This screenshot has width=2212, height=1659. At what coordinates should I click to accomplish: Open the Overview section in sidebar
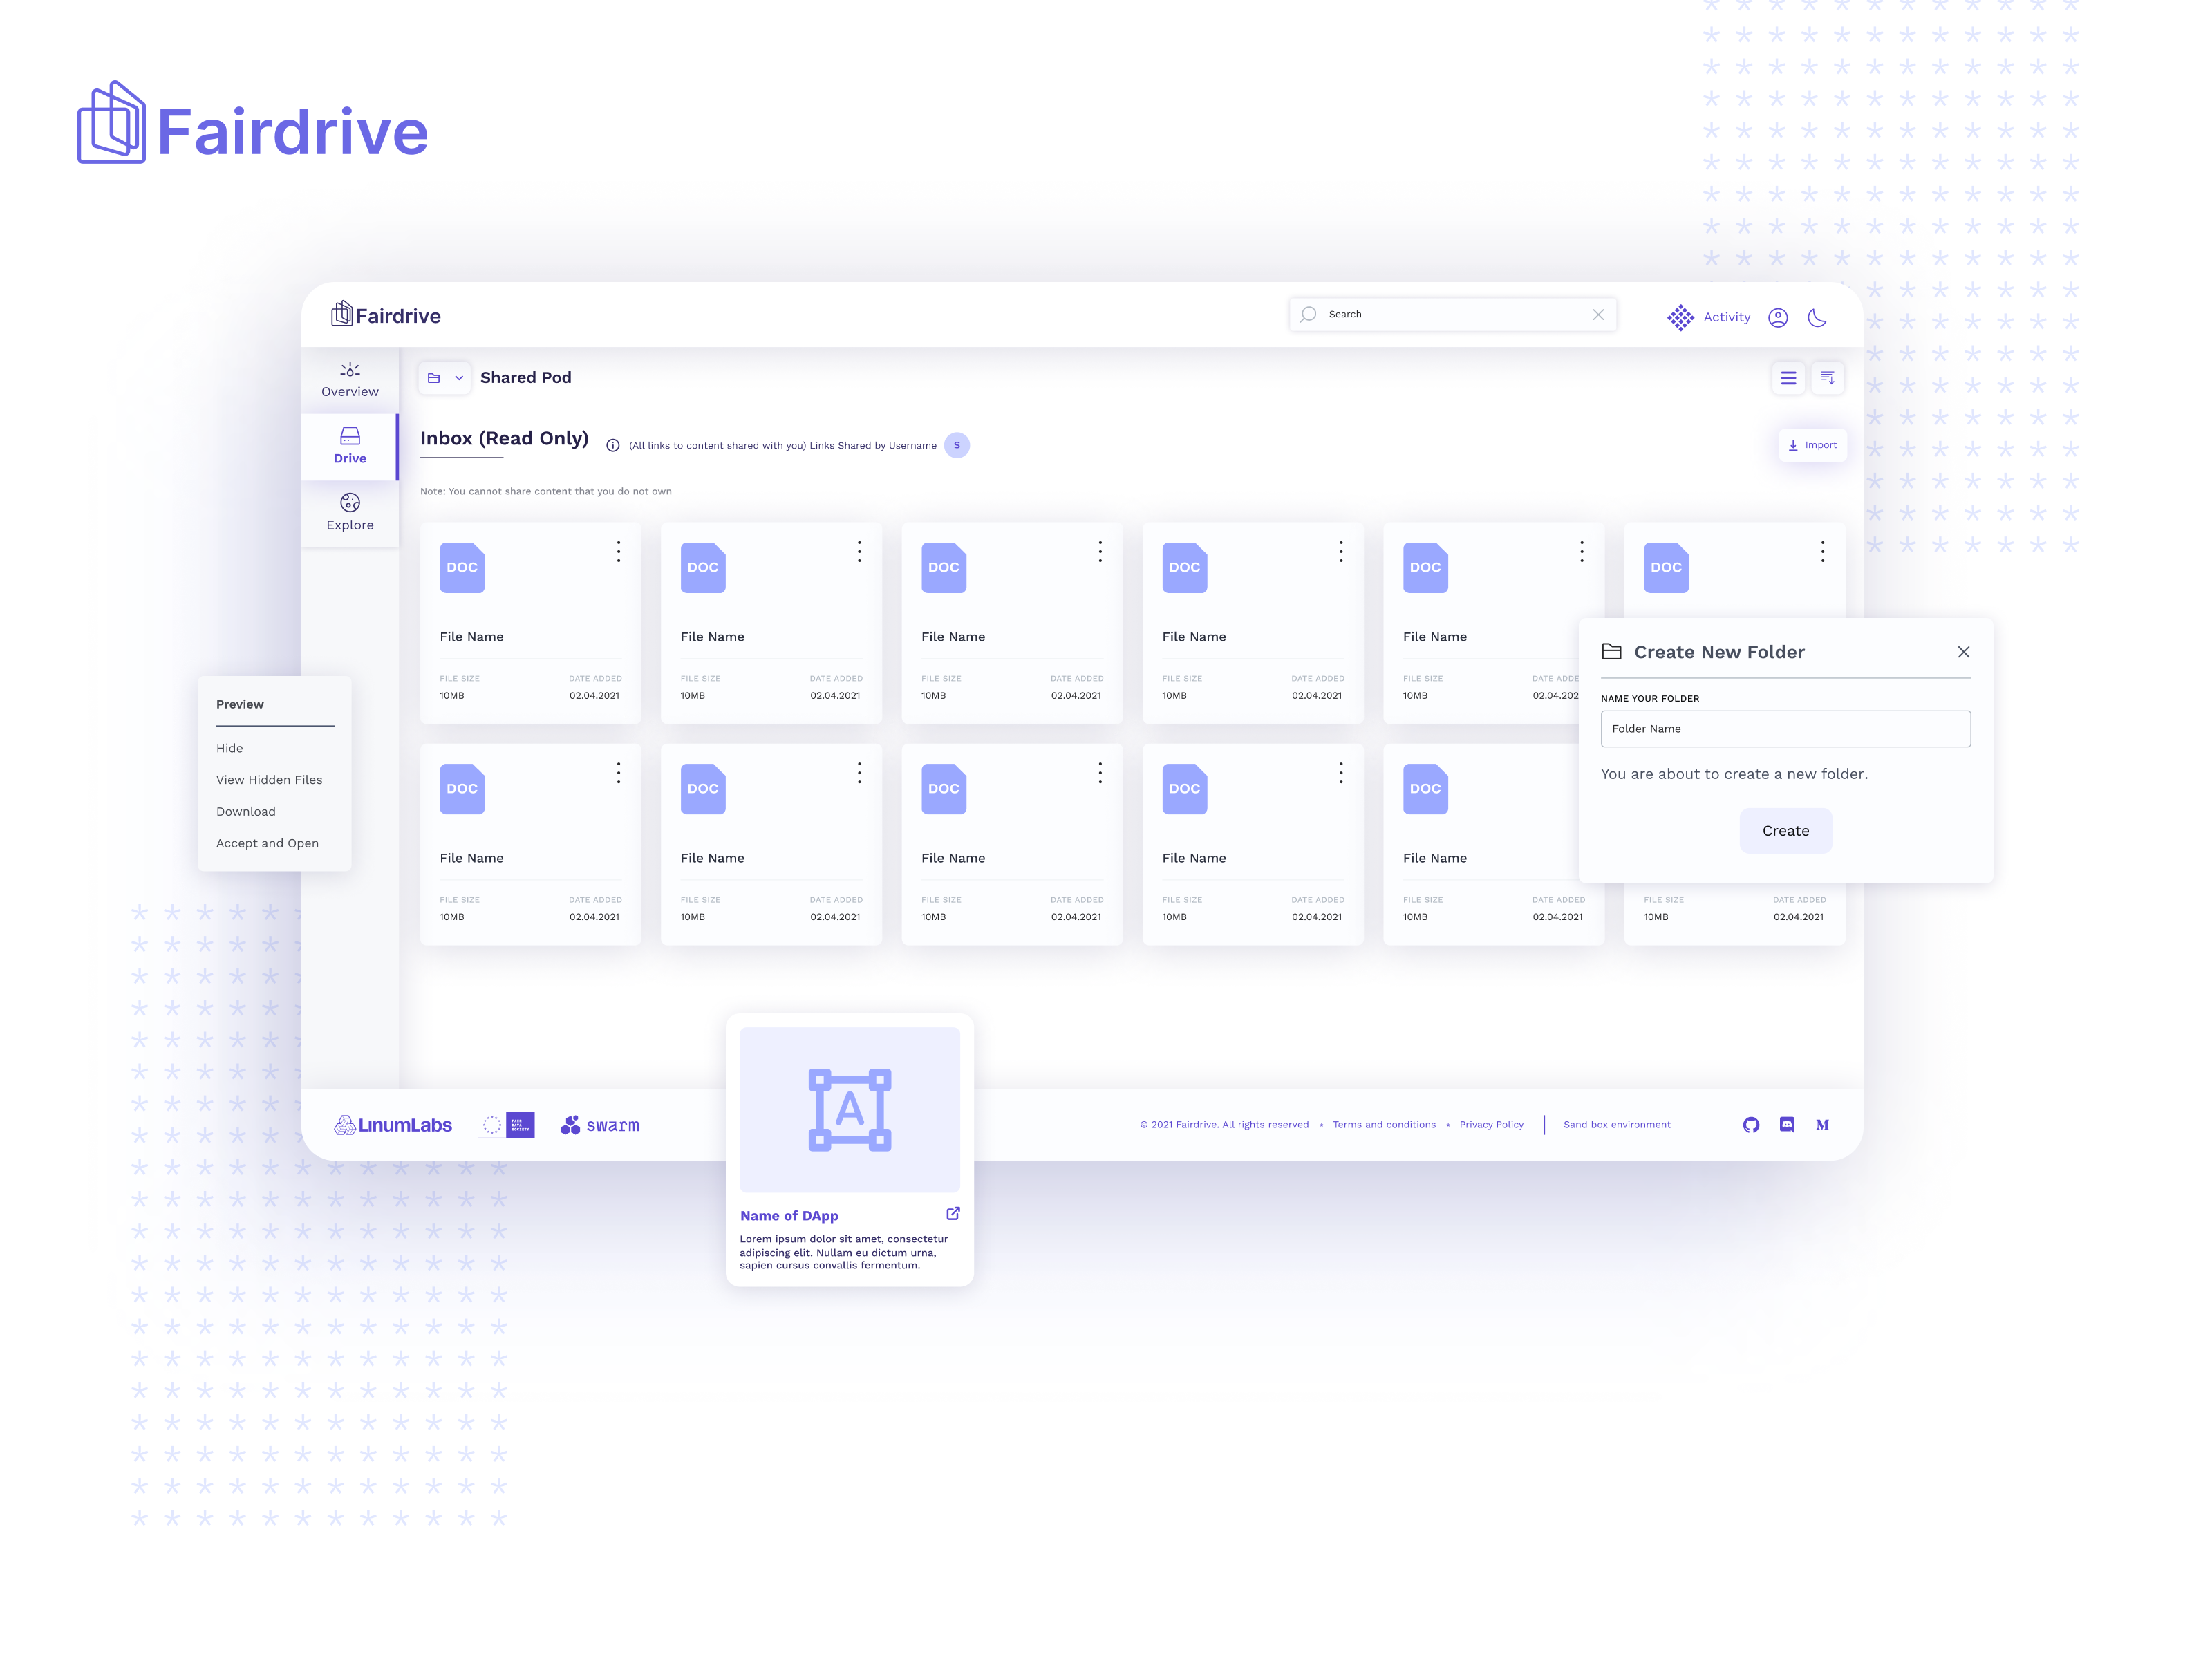(350, 379)
